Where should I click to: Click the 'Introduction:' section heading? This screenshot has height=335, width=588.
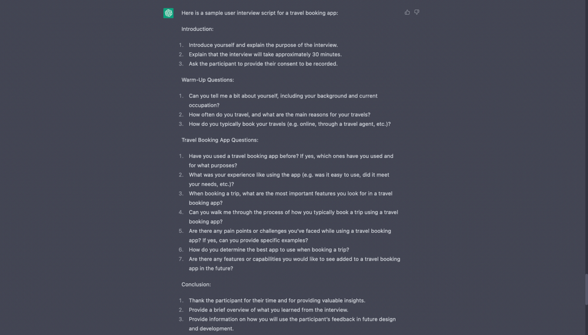[197, 29]
